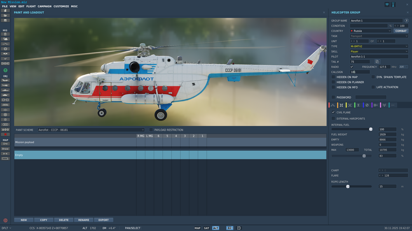The width and height of the screenshot is (412, 231).
Task: Open the payload tab with orange marker
Action: 341,105
